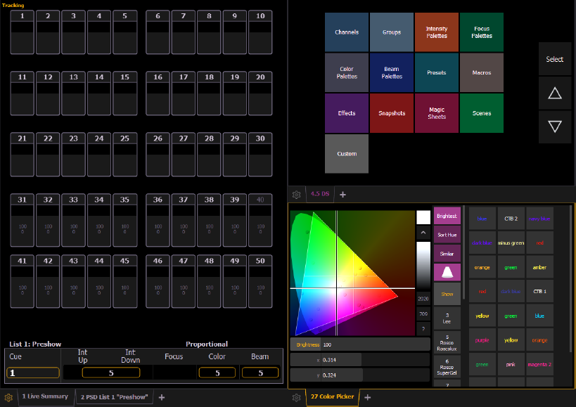Collapse the white point chevron
576x407 pixels.
tap(423, 232)
